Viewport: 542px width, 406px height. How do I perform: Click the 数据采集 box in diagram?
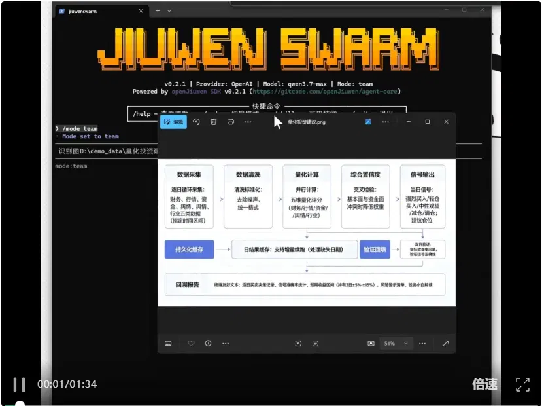click(189, 196)
